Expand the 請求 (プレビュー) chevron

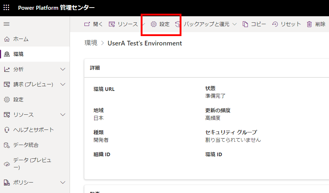pos(63,84)
